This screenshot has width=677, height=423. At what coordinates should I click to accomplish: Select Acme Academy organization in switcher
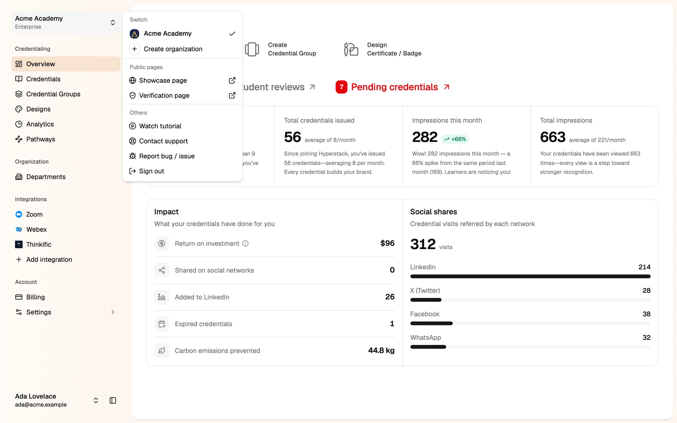182,33
